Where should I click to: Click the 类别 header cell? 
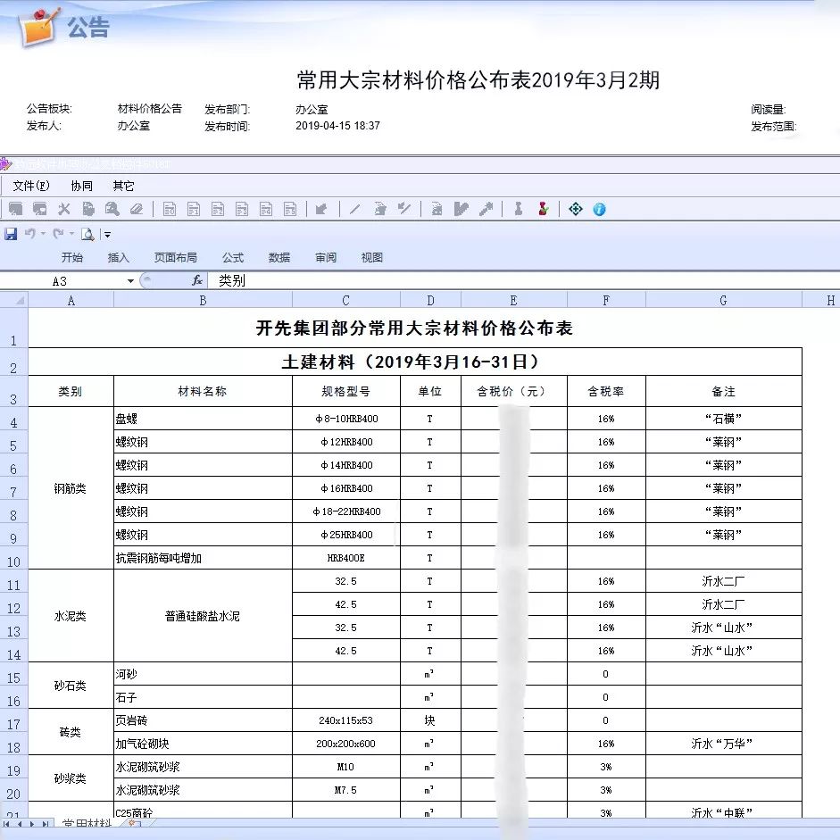point(71,391)
